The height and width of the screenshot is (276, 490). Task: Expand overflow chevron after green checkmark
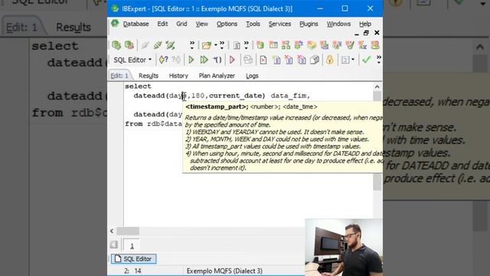click(x=379, y=60)
